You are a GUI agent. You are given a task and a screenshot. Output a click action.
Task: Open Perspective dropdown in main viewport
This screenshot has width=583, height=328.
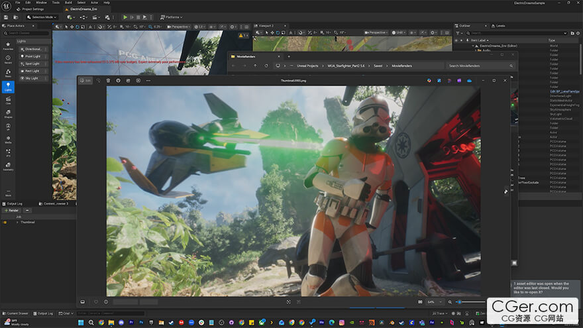tap(178, 27)
